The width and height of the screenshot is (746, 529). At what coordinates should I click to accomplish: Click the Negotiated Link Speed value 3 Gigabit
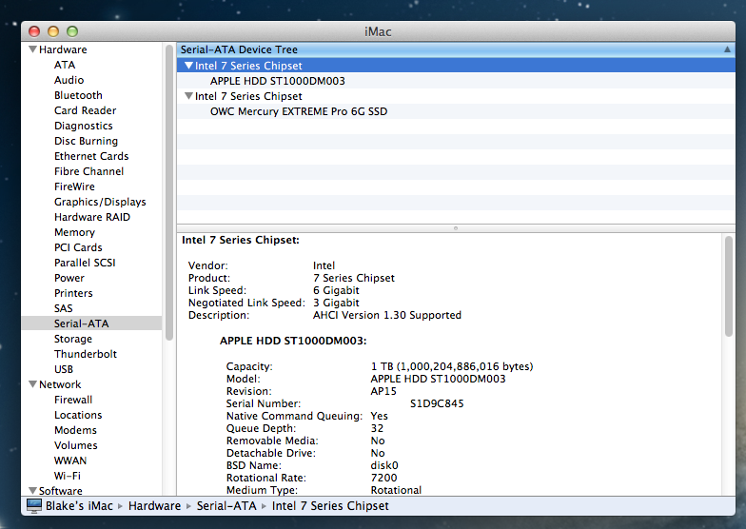(x=336, y=303)
